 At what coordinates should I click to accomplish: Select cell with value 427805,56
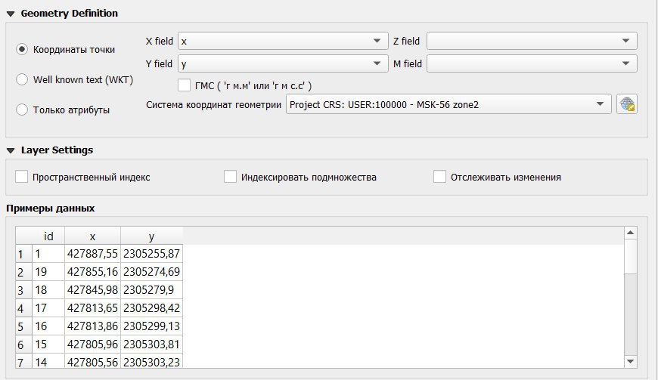(92, 361)
